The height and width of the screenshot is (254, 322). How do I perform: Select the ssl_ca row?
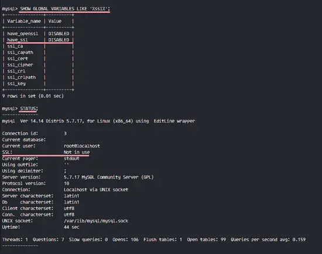38,46
